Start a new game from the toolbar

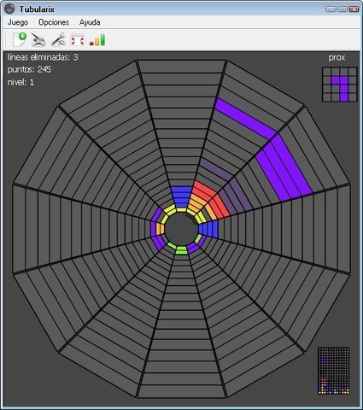tap(20, 39)
